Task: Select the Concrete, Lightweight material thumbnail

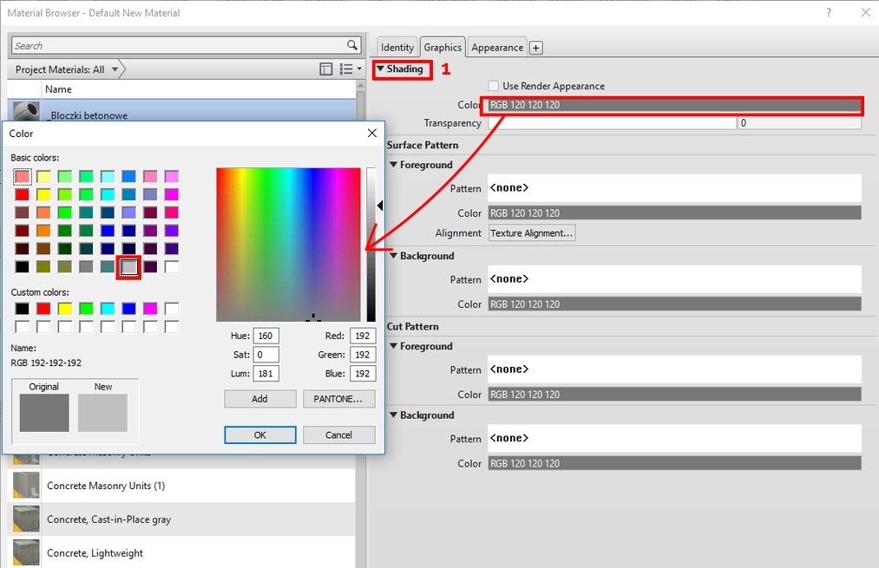Action: coord(25,552)
